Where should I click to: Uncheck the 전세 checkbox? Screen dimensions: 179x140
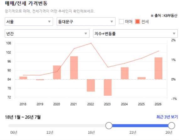(138, 22)
